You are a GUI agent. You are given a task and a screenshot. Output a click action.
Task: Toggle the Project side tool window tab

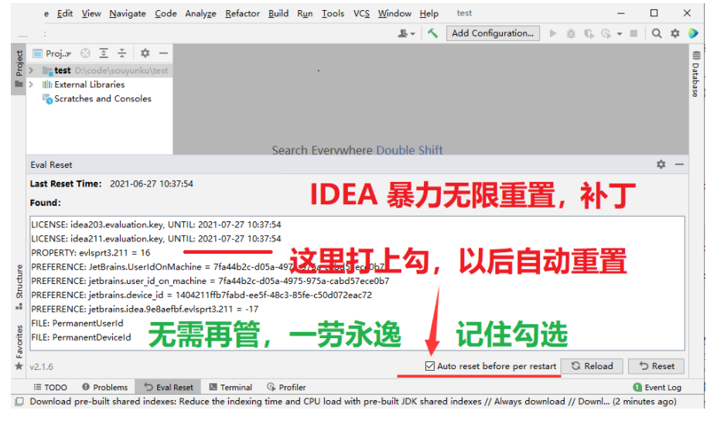click(x=19, y=69)
